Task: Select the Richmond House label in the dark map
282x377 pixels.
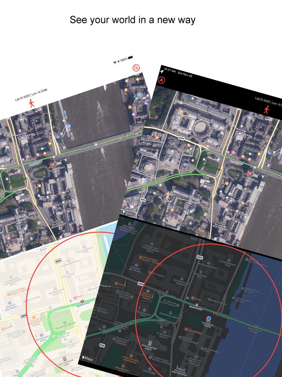Action: click(x=208, y=266)
